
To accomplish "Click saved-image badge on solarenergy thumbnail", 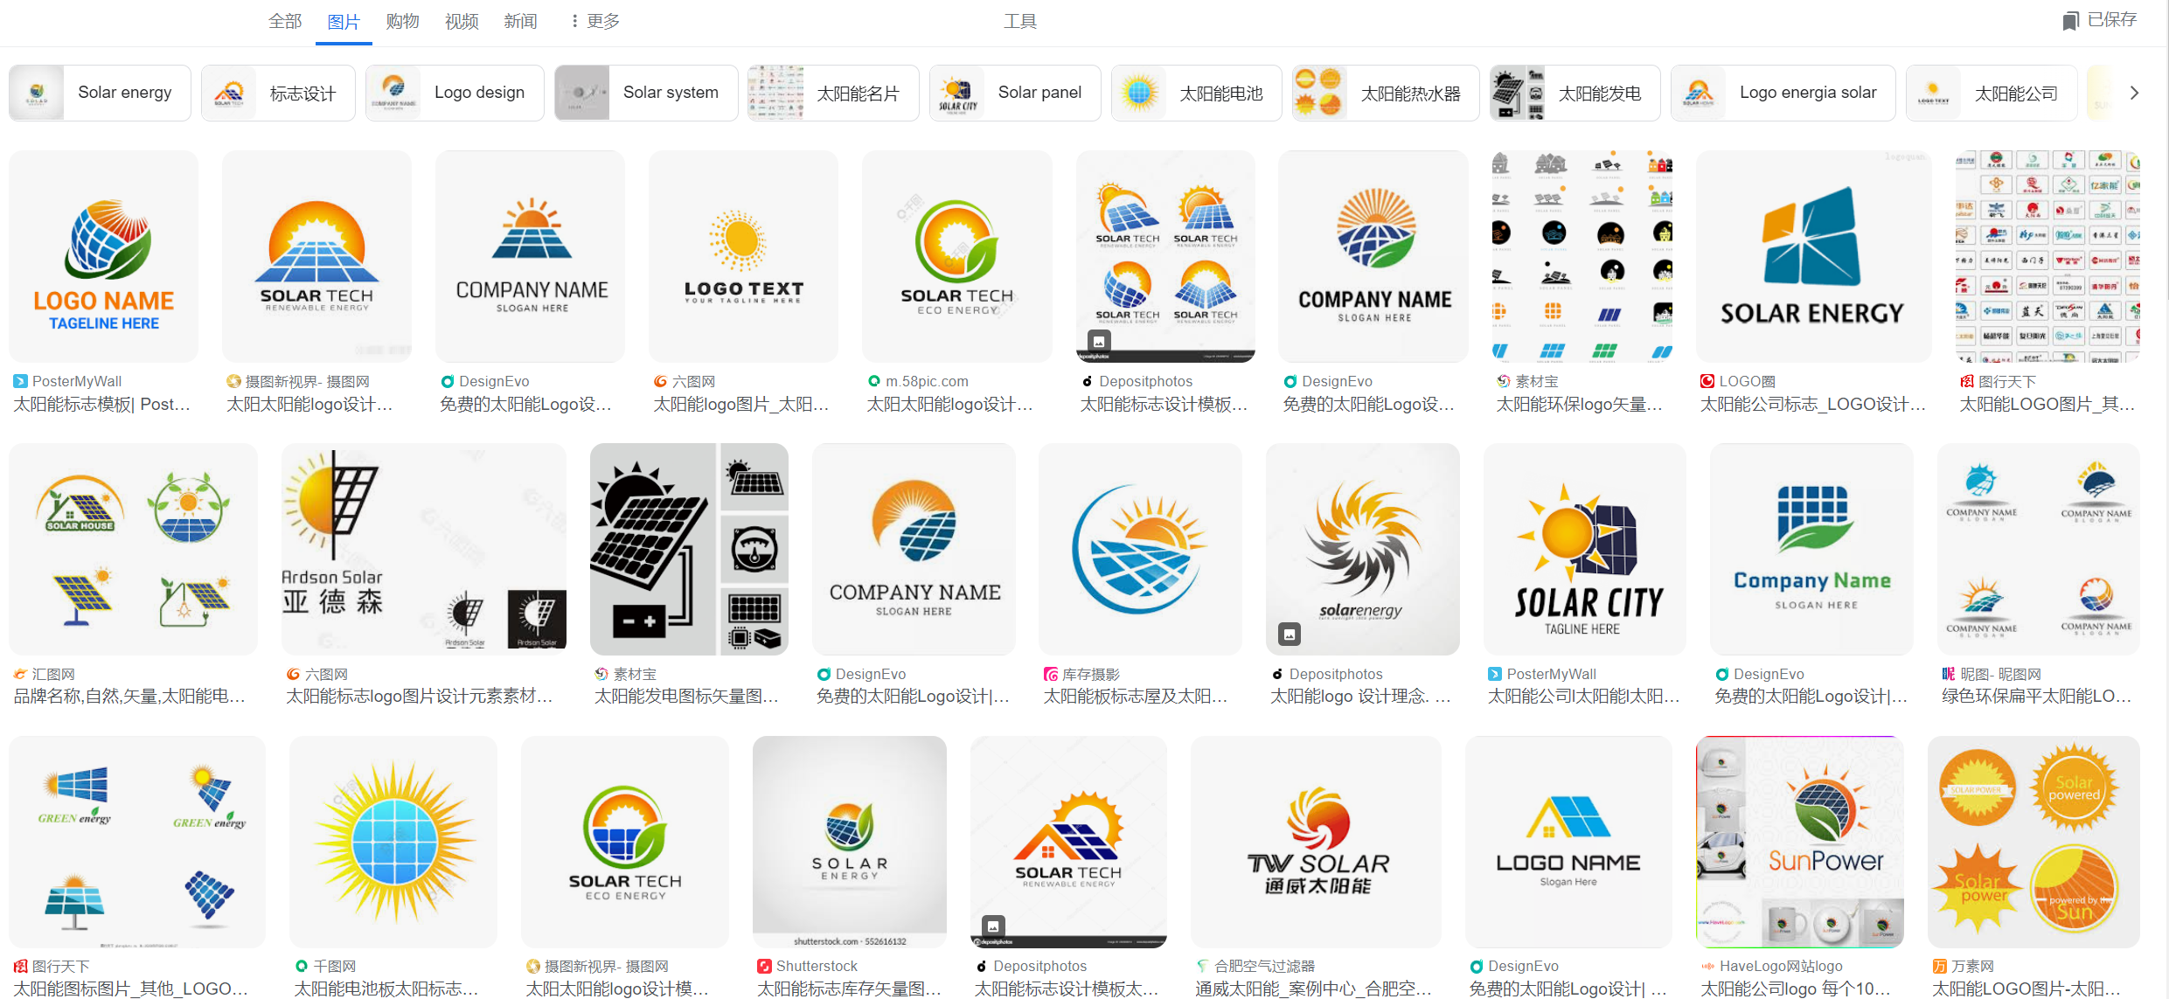I will [x=1290, y=634].
